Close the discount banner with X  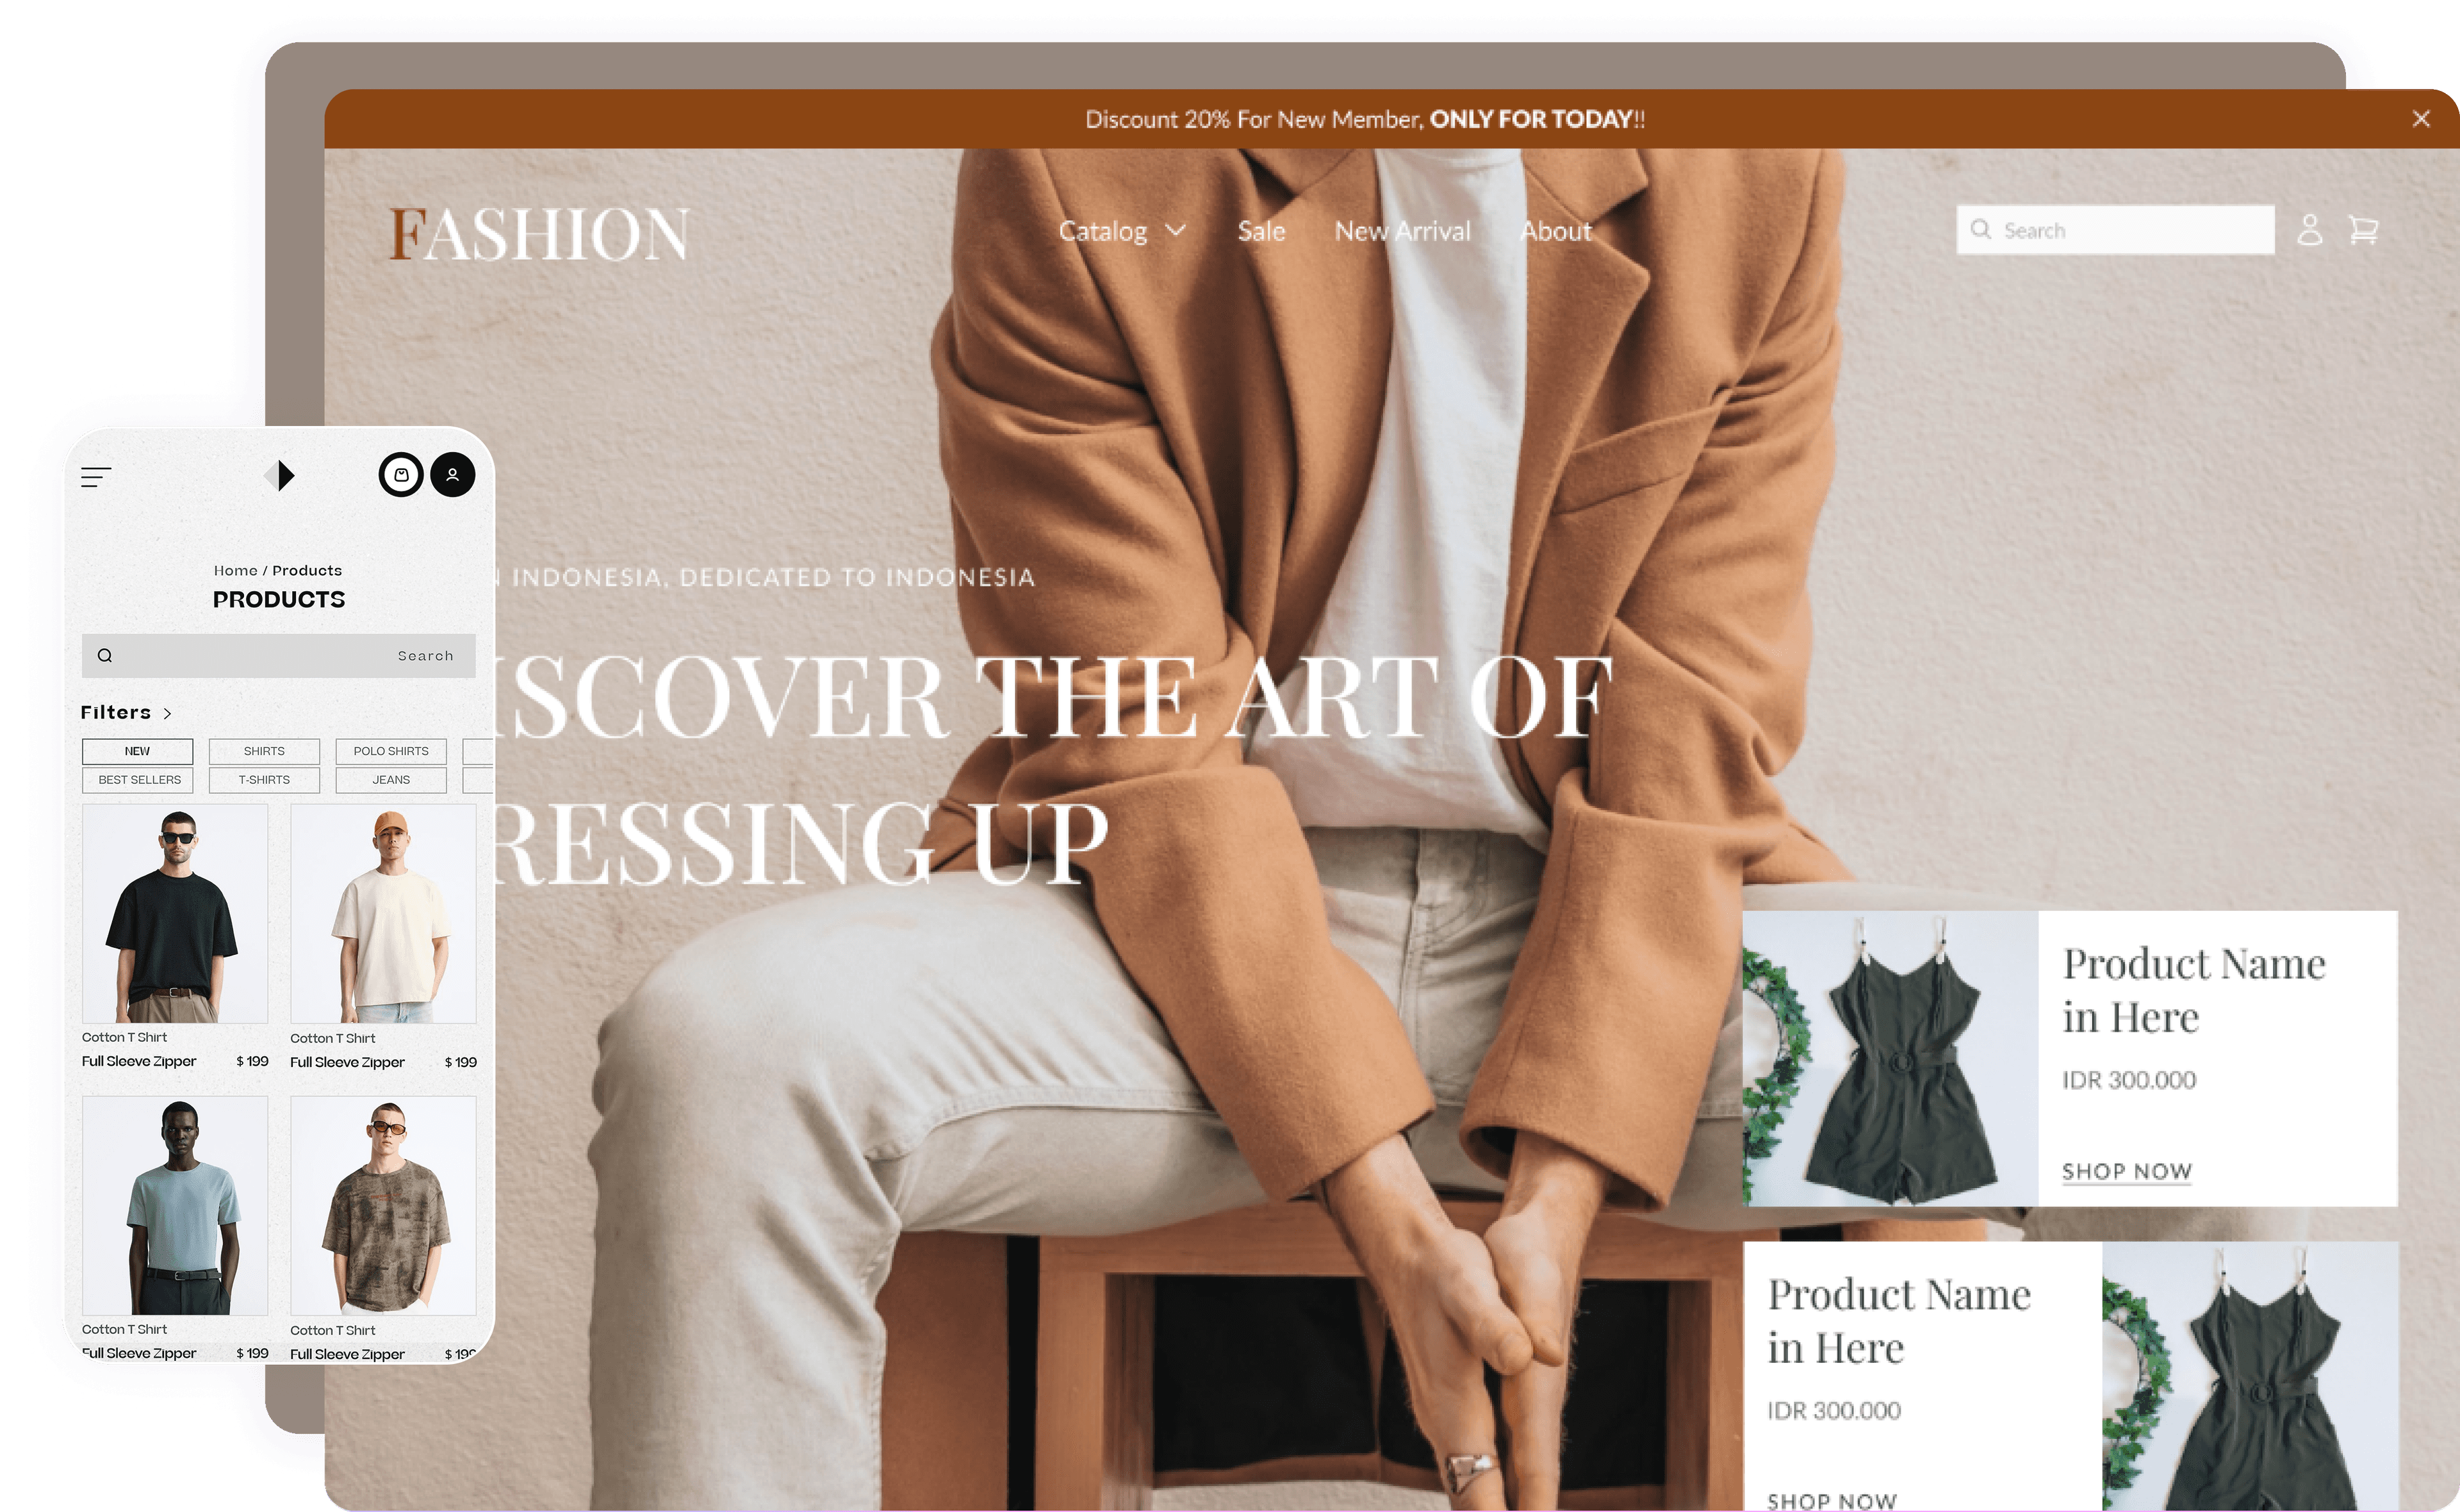pyautogui.click(x=2421, y=119)
